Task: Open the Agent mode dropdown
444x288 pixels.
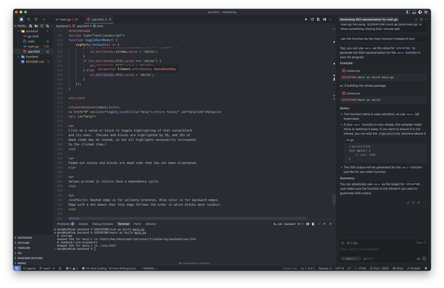Action: pos(350,258)
